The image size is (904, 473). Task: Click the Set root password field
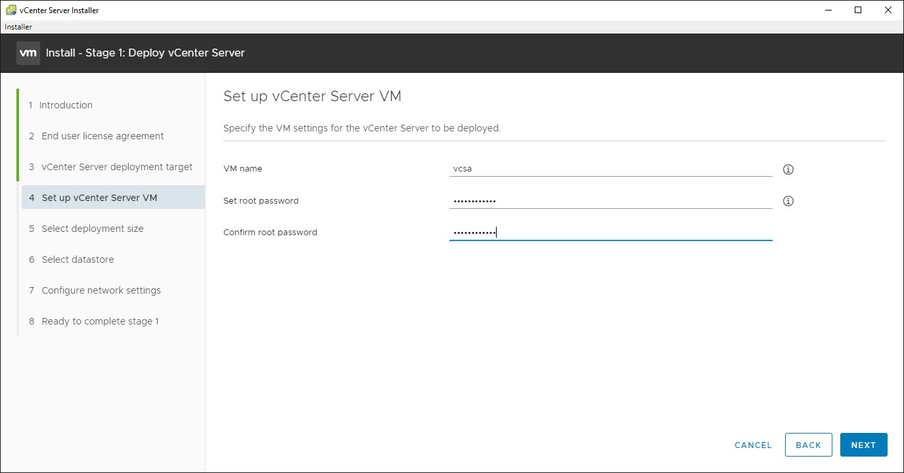610,200
